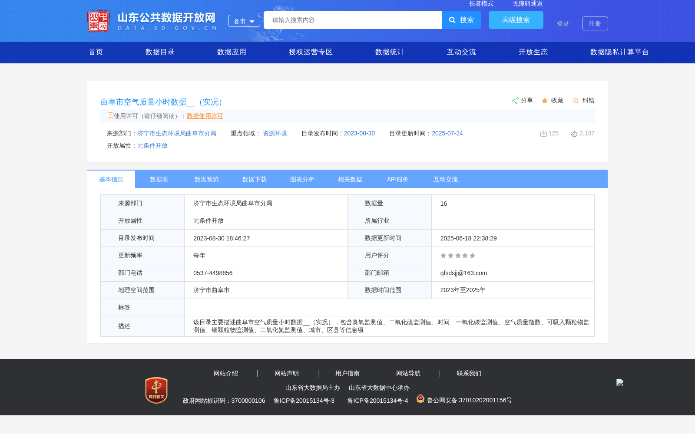Switch to the 互动交流 tab in dataset tabs
The image size is (695, 434).
[446, 179]
